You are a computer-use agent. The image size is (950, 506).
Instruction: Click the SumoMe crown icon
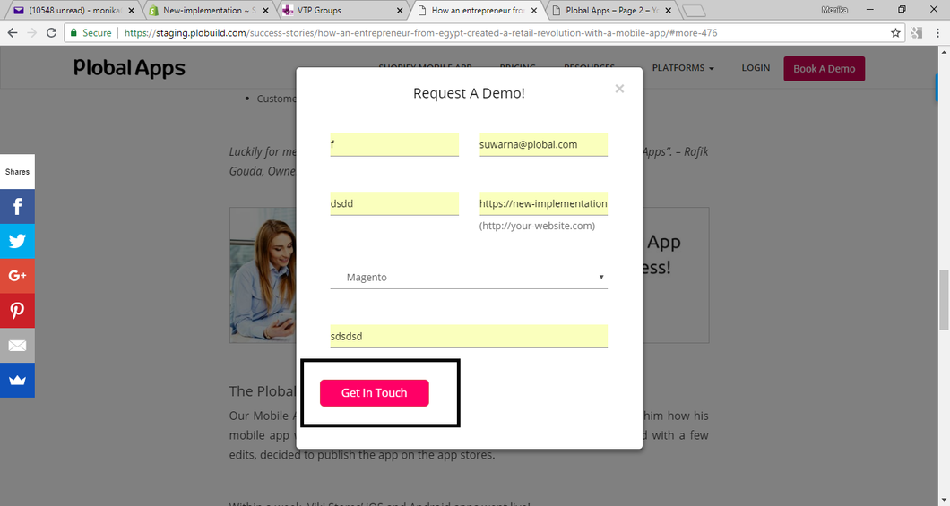[17, 380]
